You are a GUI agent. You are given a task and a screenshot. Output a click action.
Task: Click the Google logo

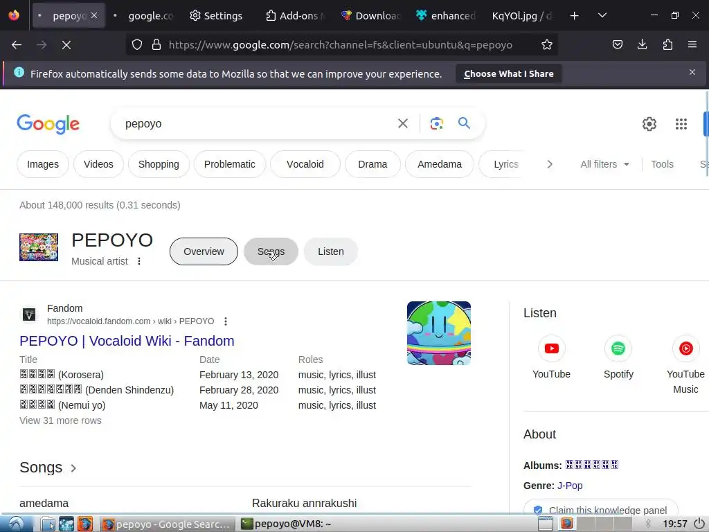click(48, 124)
